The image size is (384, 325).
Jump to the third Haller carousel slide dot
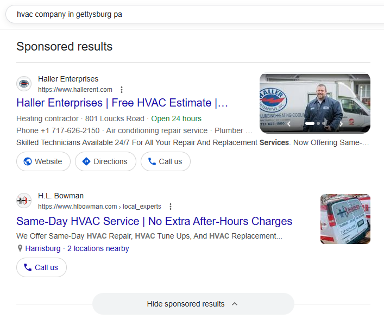(324, 124)
